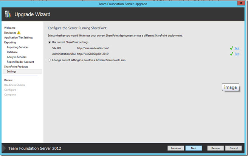Click the Upgrade Wizard server icon
The height and width of the screenshot is (156, 248).
point(8,14)
